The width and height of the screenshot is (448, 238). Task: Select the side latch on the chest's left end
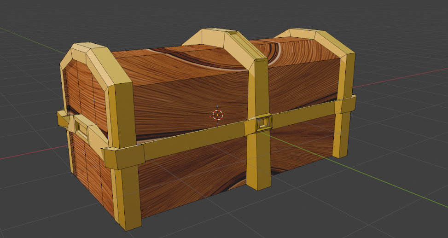point(82,126)
